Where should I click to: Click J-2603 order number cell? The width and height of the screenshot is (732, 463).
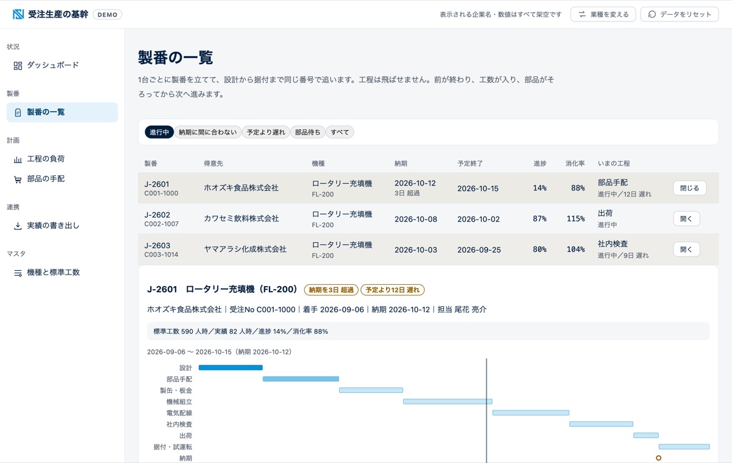coord(157,245)
